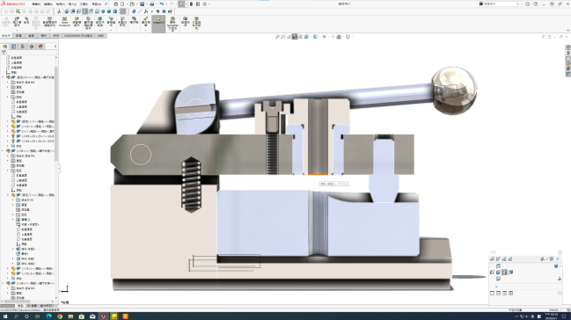Click Take Snapshot in the ribbon
571x320 pixels.
[x=185, y=21]
